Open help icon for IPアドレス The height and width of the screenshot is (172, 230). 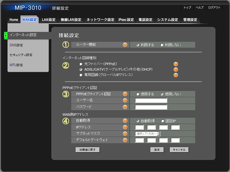125,127
